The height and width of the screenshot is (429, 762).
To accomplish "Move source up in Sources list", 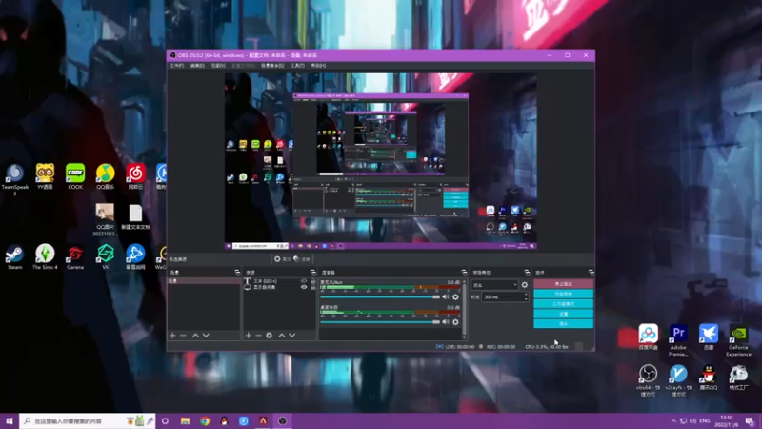I will (x=281, y=336).
